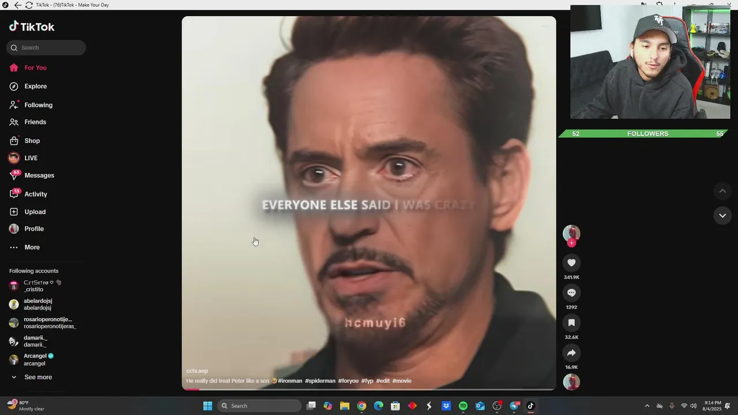
Task: Seek using the video progress bar
Action: point(369,390)
